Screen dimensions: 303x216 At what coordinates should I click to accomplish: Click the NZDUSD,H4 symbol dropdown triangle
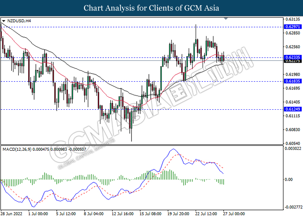pyautogui.click(x=3, y=21)
